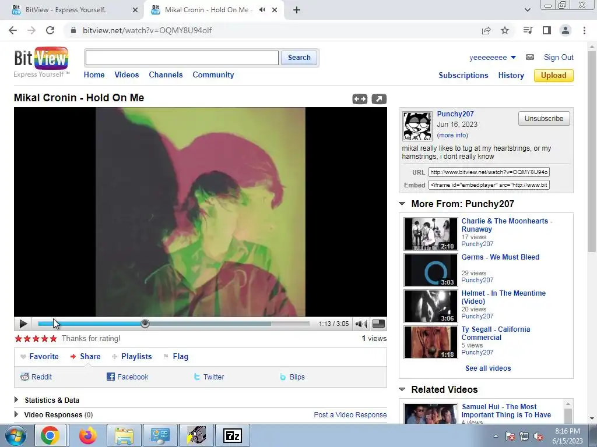597x447 pixels.
Task: Bookmark this page with the star icon
Action: tap(505, 30)
